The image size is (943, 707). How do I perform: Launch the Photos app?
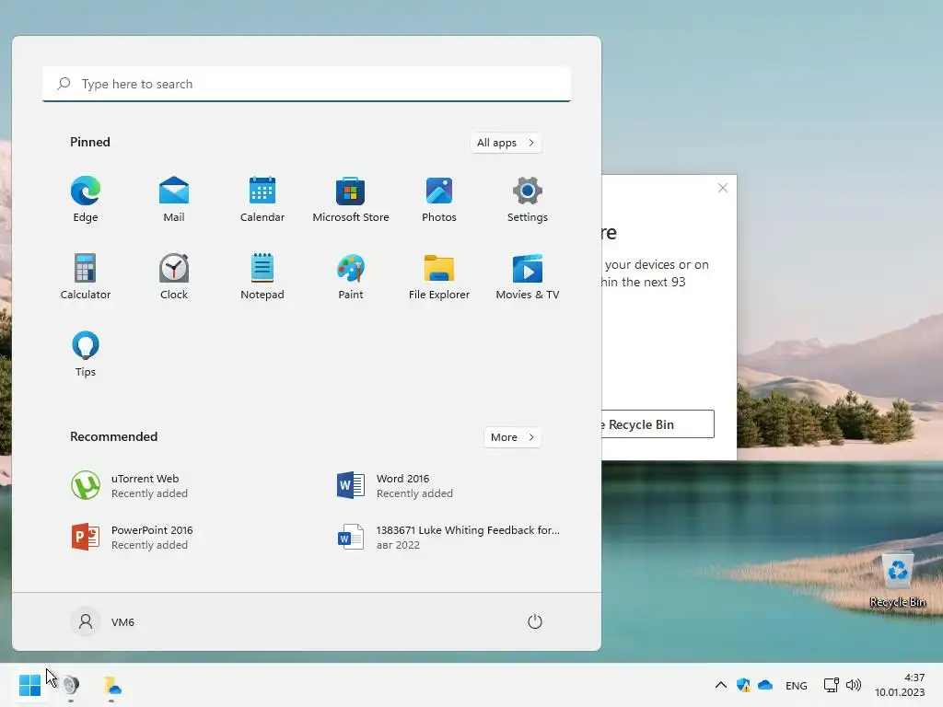[x=439, y=199]
